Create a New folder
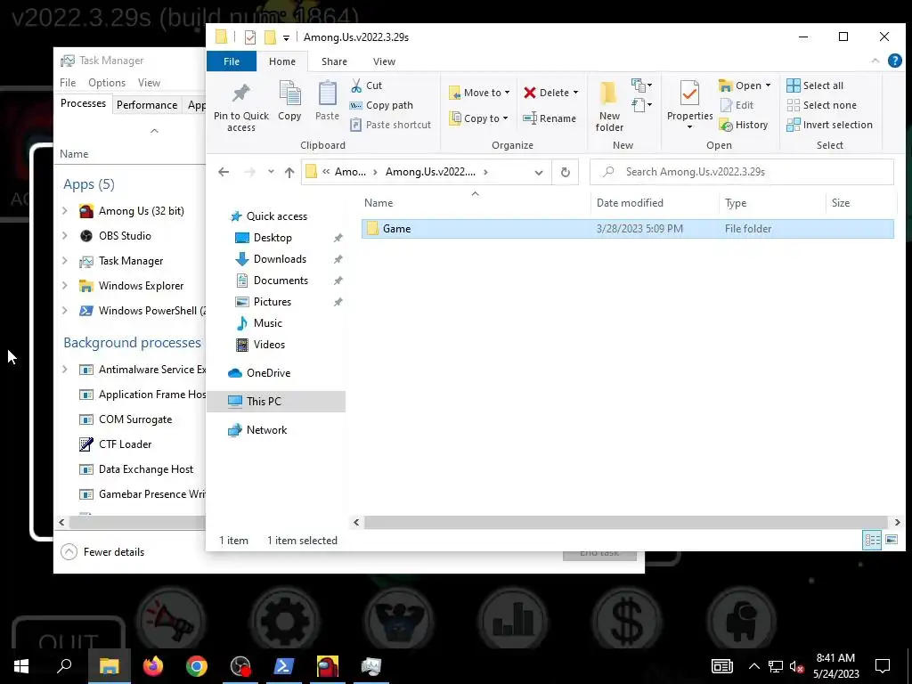 (x=609, y=107)
